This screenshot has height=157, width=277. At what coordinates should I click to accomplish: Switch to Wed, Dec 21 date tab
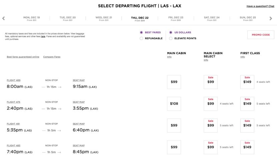(104, 18)
